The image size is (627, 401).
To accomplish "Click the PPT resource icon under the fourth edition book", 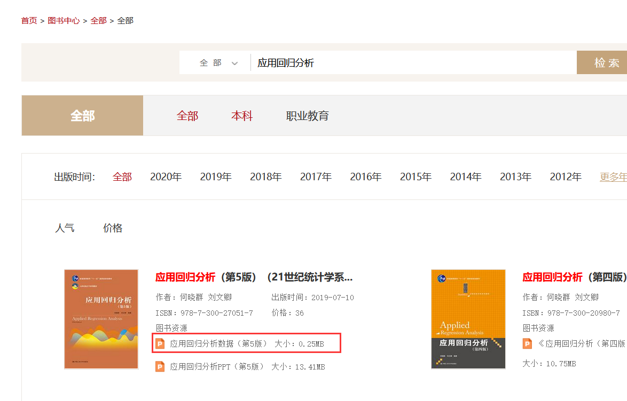I will [527, 343].
